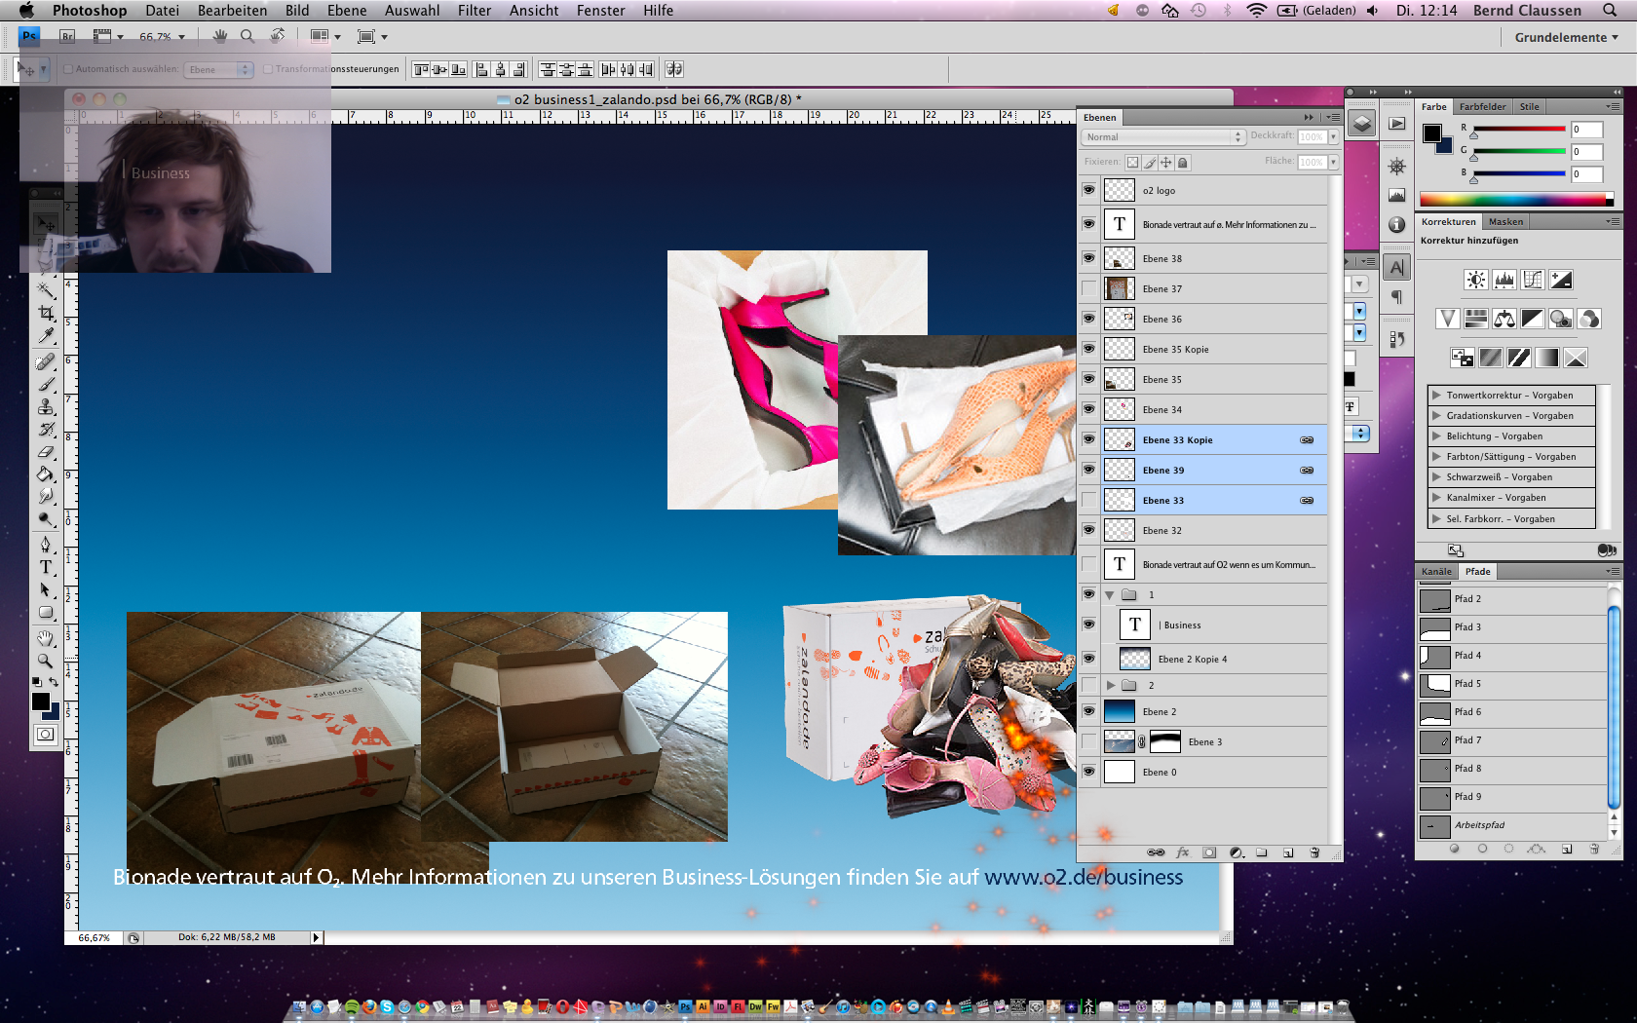The width and height of the screenshot is (1637, 1023).
Task: Open the Normal blend mode dropdown
Action: (1163, 137)
